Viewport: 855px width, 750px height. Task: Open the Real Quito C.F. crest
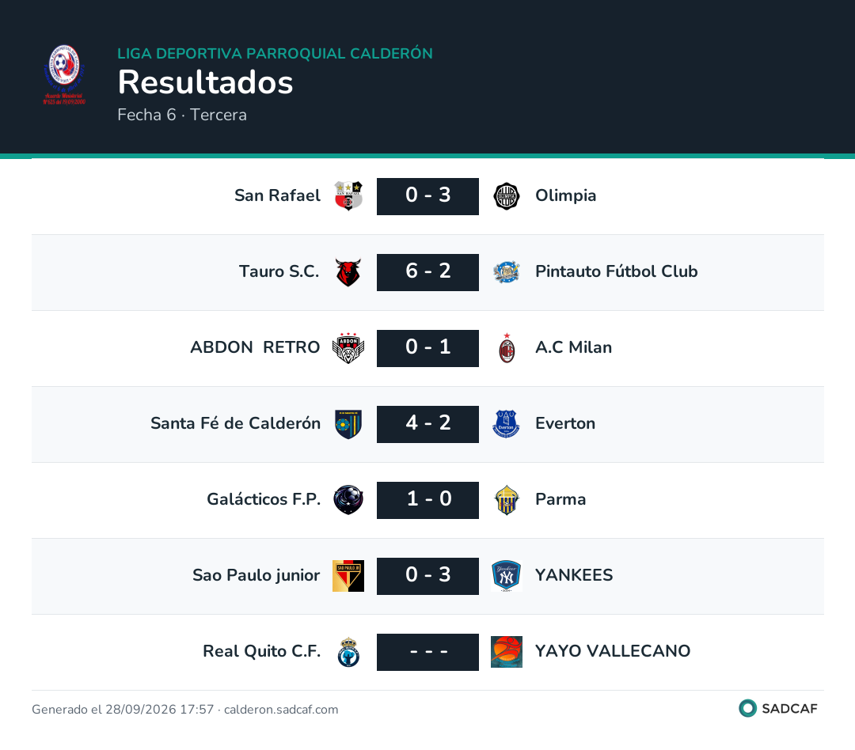[x=348, y=652]
